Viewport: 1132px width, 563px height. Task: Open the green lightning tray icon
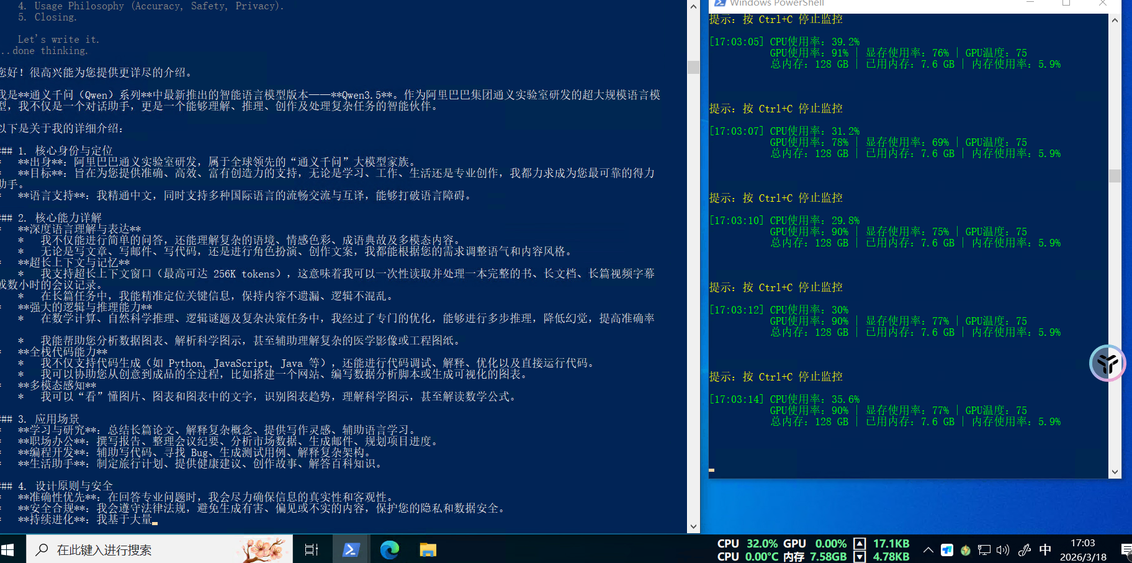click(965, 550)
